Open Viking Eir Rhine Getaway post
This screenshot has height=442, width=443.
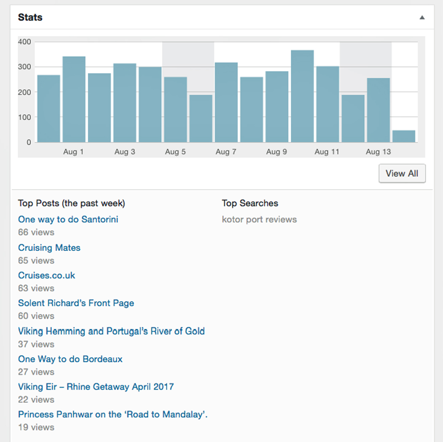click(x=96, y=387)
